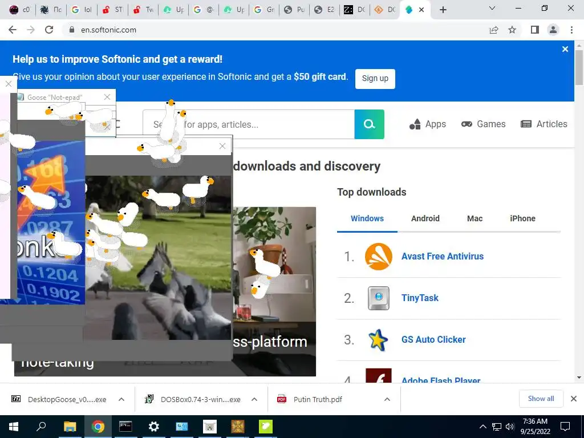
Task: Expand options for DOSBox download
Action: pos(254,399)
